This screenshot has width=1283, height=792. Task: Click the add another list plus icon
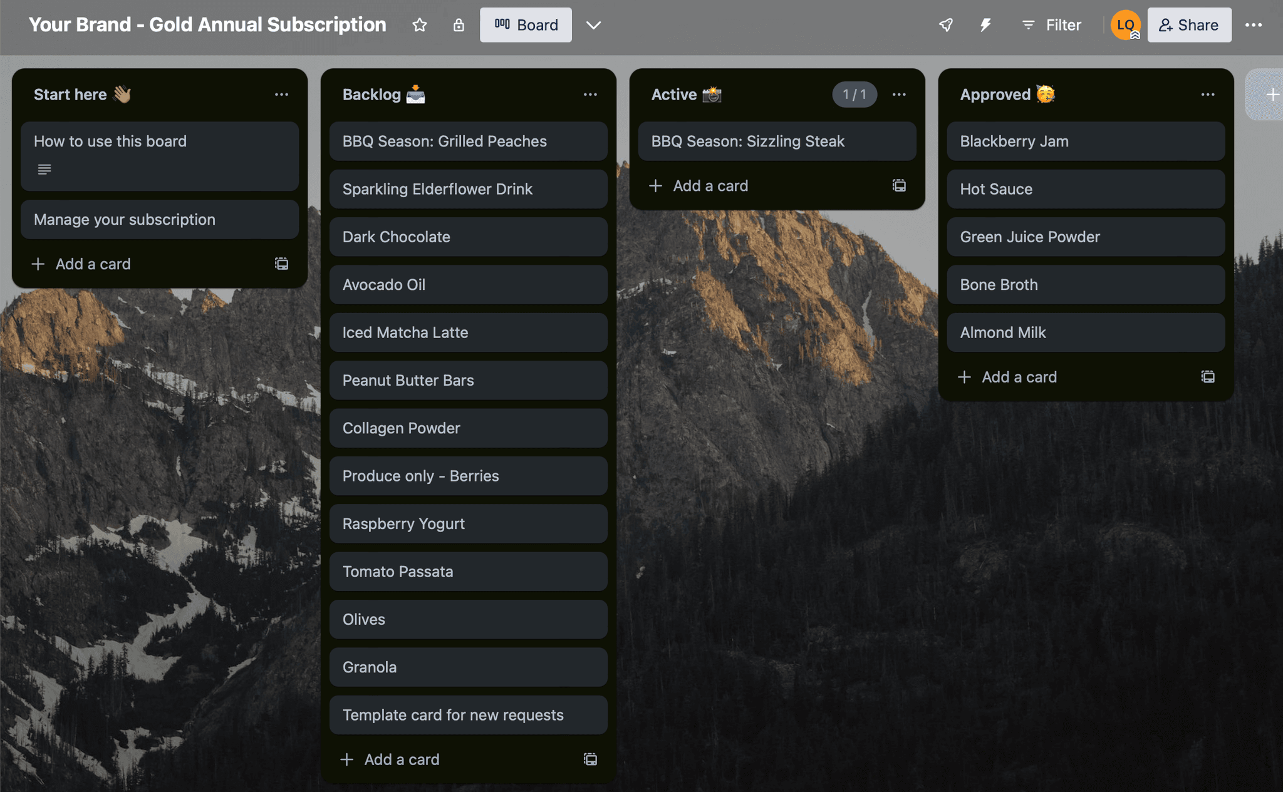[x=1272, y=95]
